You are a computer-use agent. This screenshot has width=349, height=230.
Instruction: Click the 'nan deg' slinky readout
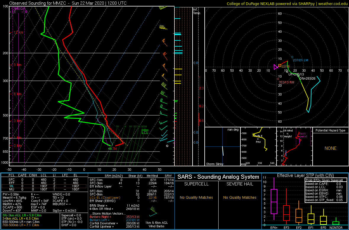click(x=232, y=129)
